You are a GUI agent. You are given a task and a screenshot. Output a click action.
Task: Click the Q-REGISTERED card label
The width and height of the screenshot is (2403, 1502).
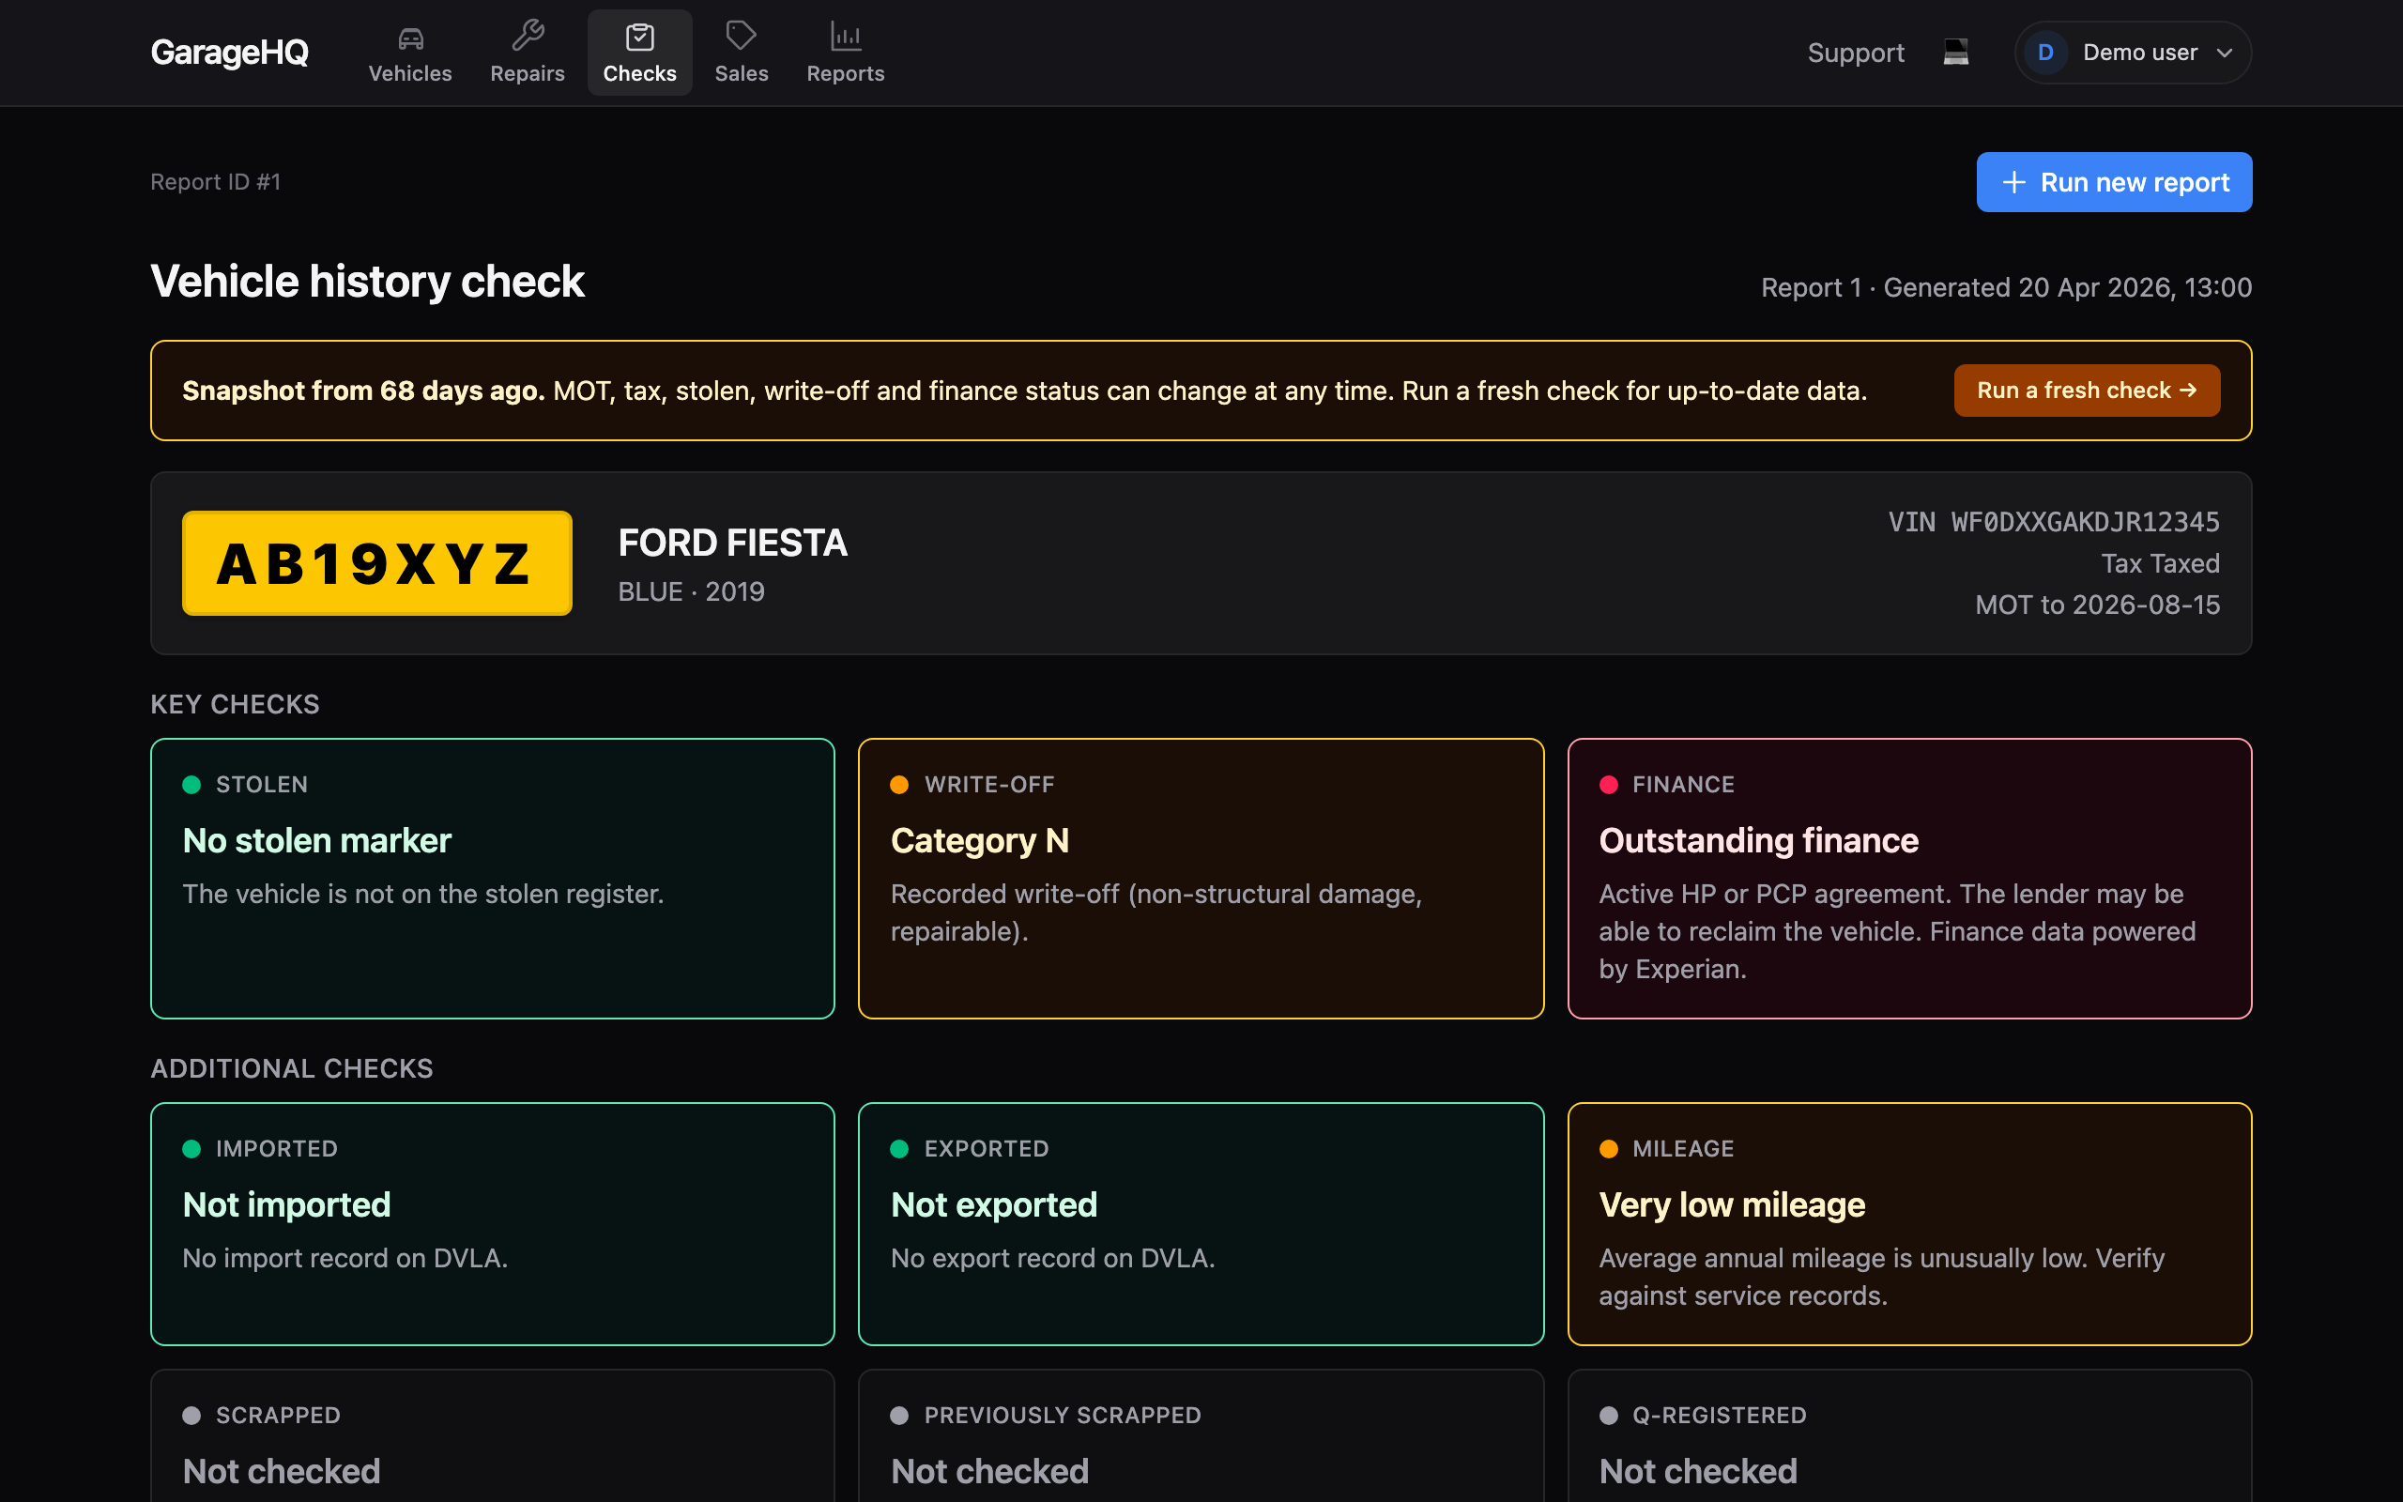coord(1719,1416)
